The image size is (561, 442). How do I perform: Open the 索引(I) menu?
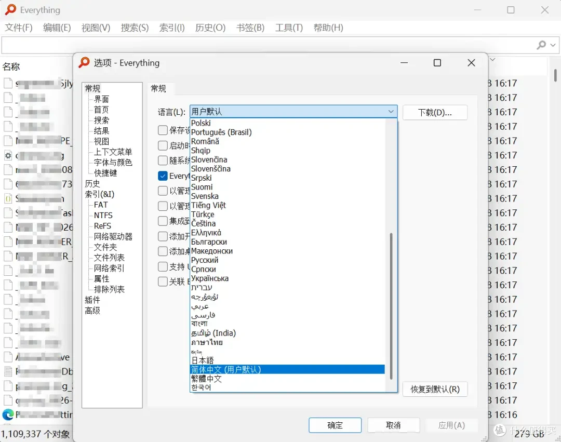click(x=172, y=28)
